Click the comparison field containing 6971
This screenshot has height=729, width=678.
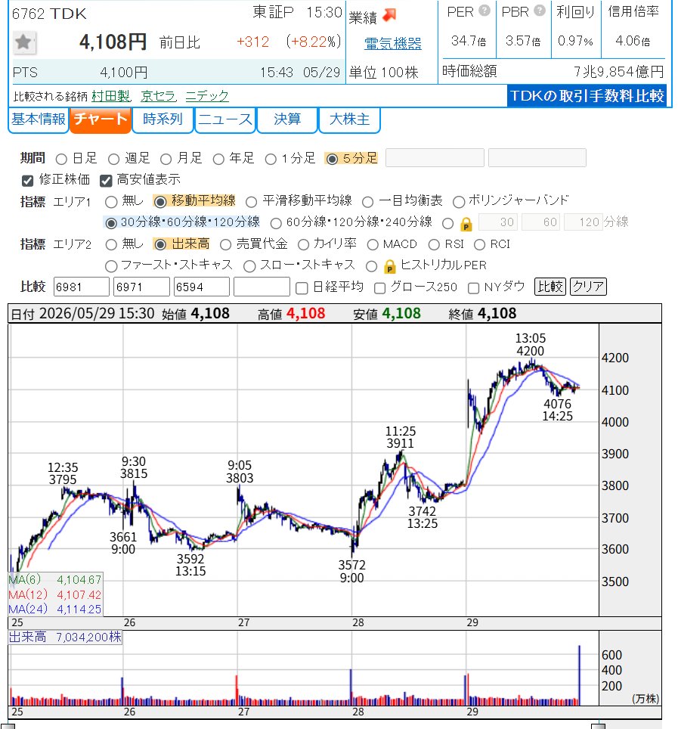142,287
